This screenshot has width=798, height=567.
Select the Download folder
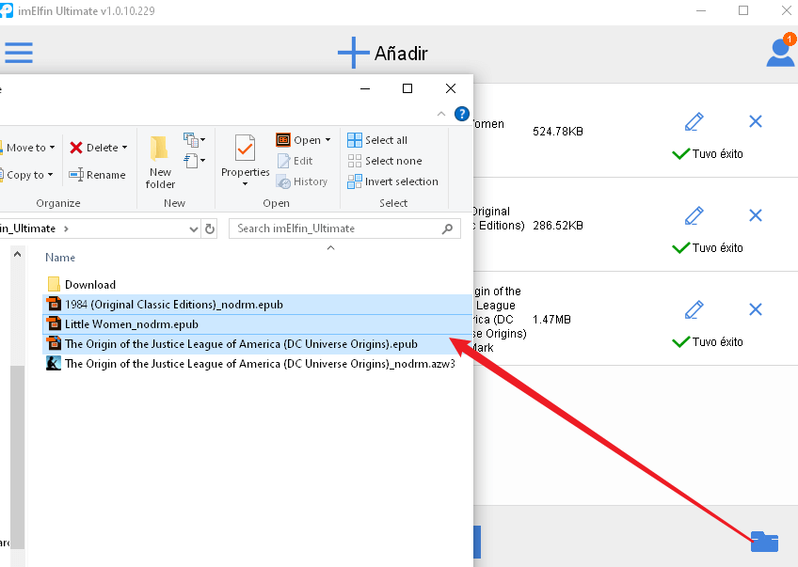click(x=82, y=284)
